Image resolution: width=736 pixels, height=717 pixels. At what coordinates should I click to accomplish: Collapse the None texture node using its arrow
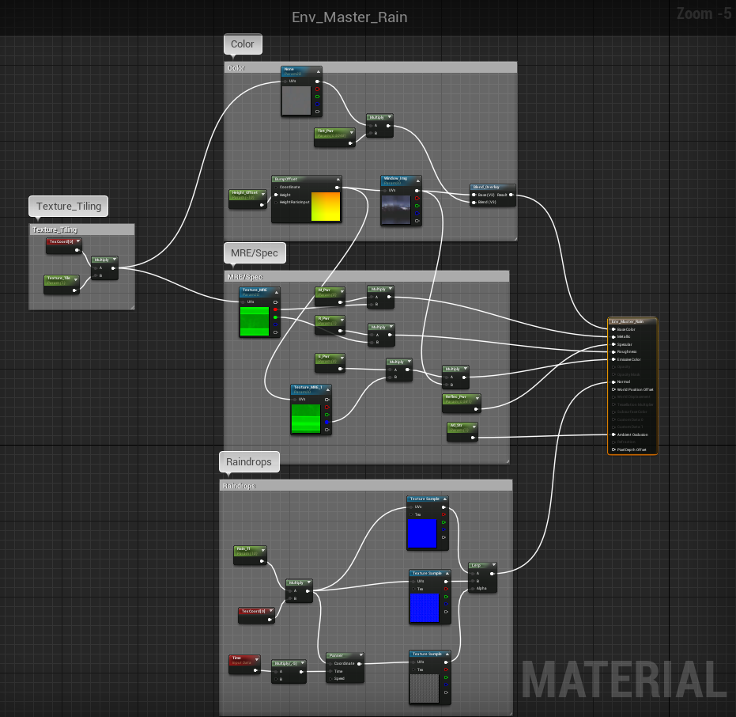pyautogui.click(x=319, y=71)
